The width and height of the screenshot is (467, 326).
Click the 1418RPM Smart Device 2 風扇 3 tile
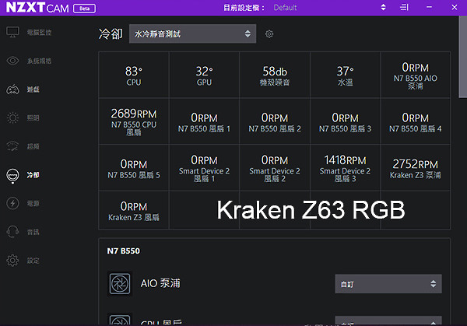(x=345, y=167)
